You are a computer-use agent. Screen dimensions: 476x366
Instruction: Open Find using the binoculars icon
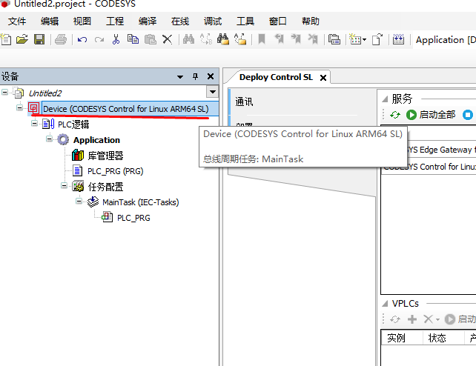(x=188, y=39)
